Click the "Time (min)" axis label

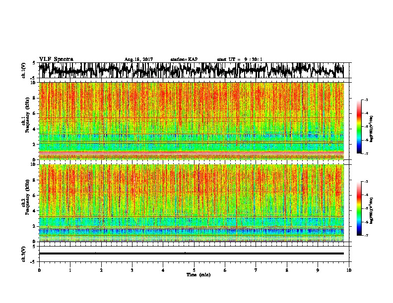pyautogui.click(x=198, y=275)
